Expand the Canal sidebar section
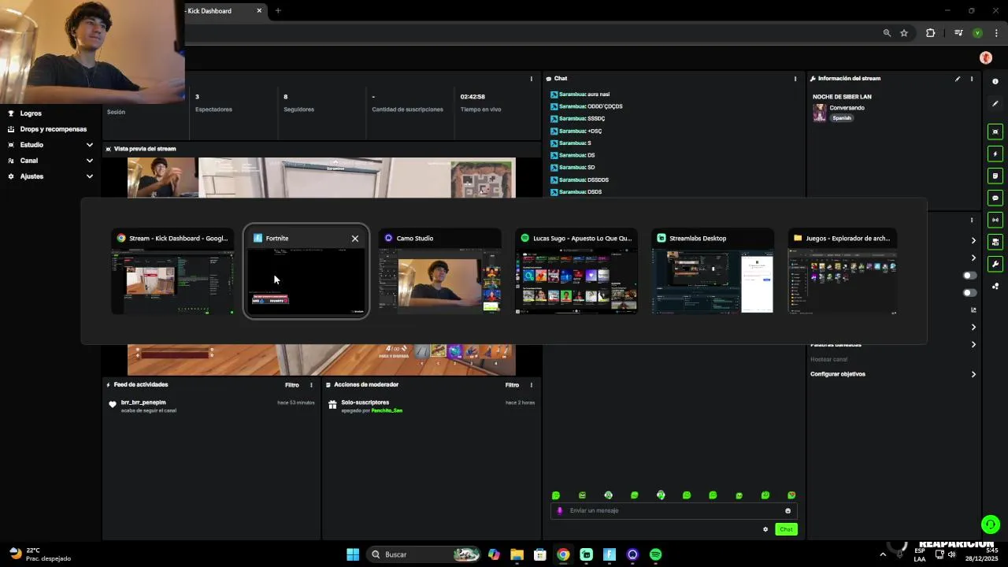This screenshot has width=1008, height=567. point(50,161)
